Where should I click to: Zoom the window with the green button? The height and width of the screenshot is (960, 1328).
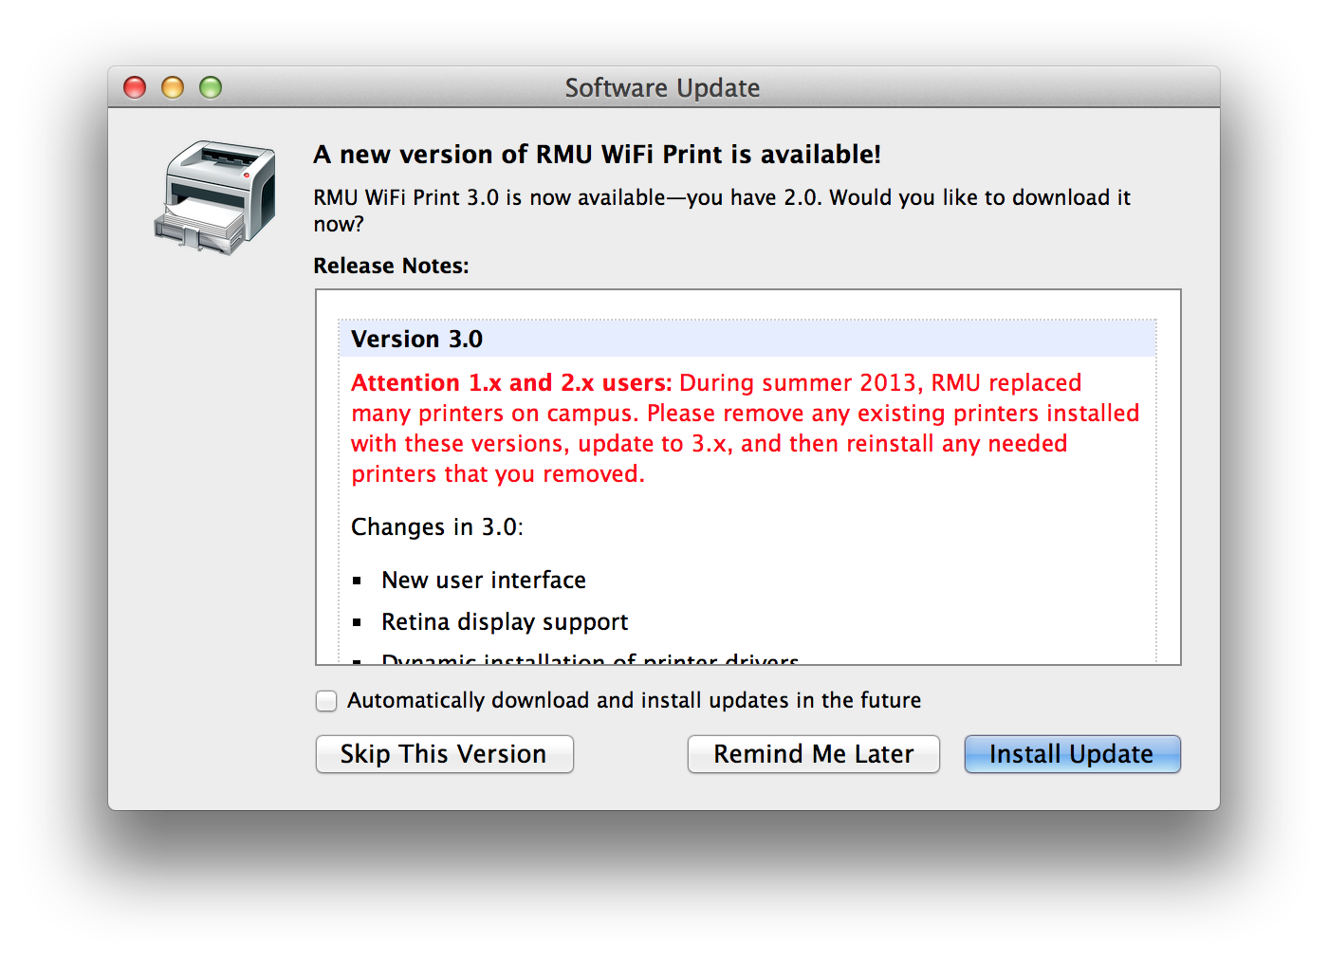tap(211, 88)
